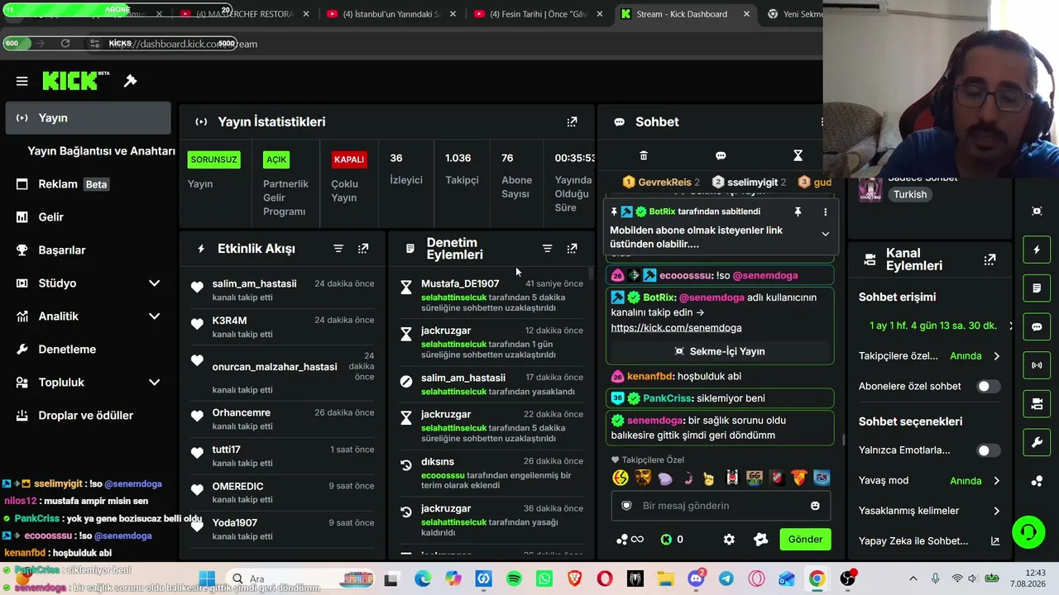
Task: Toggle Abonelere özel sohbet switch
Action: tap(988, 386)
